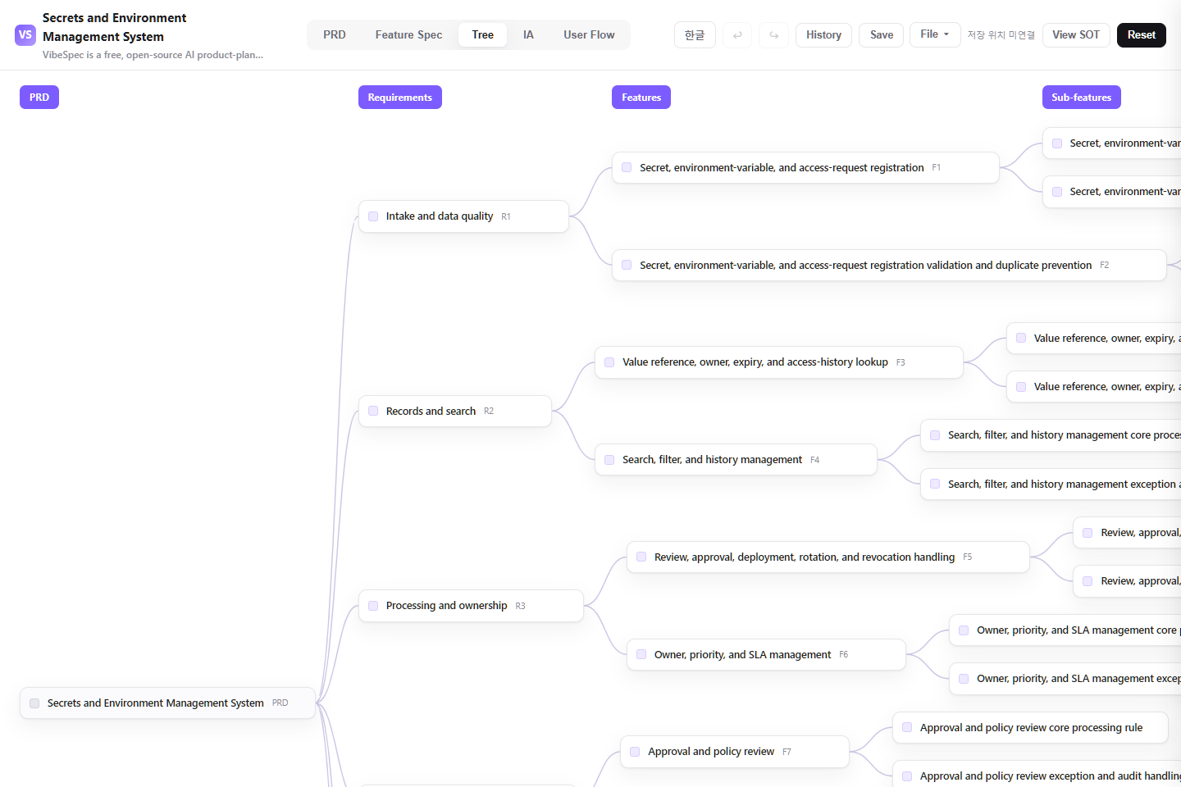Select the F3 Value reference lookup node

(x=779, y=362)
